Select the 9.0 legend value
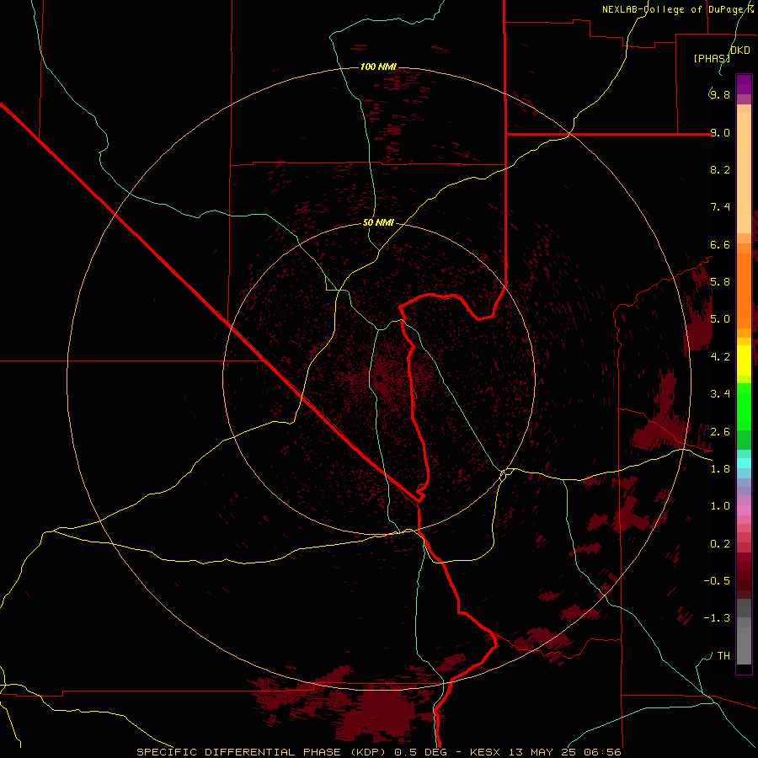This screenshot has height=758, width=758. pos(720,132)
